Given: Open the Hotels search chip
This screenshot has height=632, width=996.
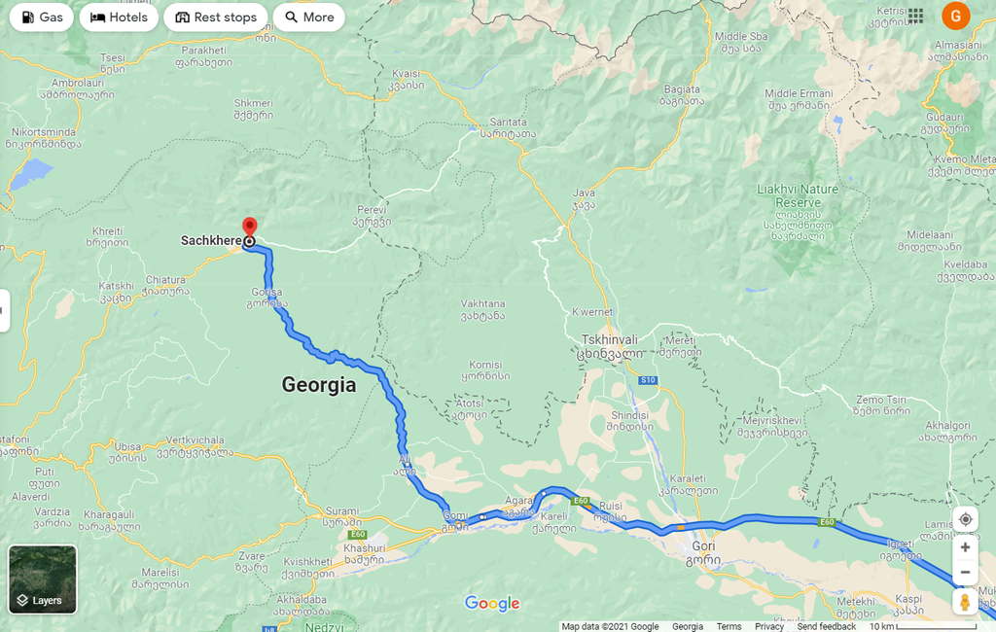Looking at the screenshot, I should (x=119, y=18).
